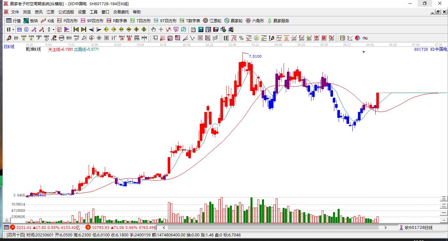This screenshot has height=241, width=448.
Task: Select the red pencil drawing tool
Action: [x=9, y=38]
